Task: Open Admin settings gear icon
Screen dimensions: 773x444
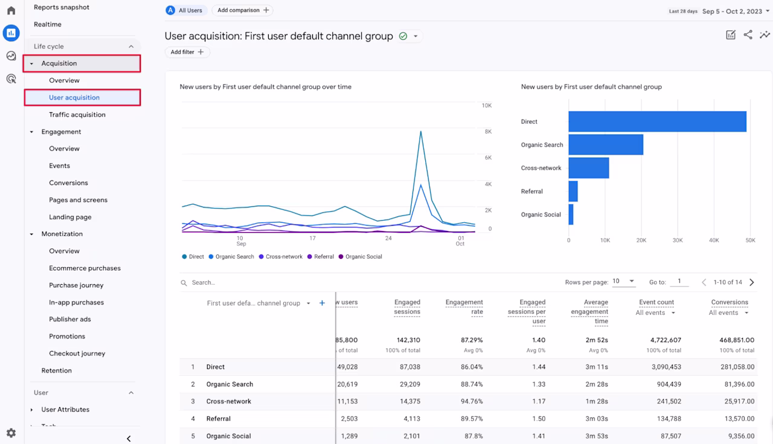Action: coord(11,433)
